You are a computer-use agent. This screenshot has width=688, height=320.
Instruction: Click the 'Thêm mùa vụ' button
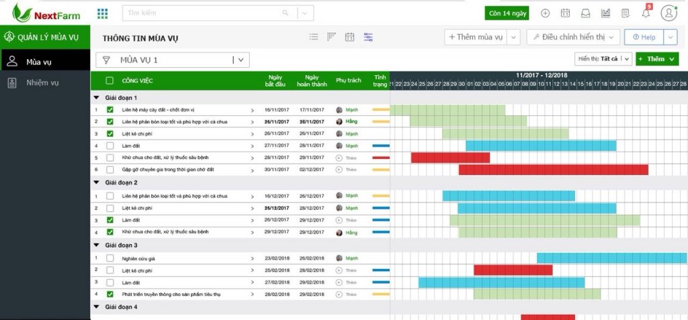476,38
